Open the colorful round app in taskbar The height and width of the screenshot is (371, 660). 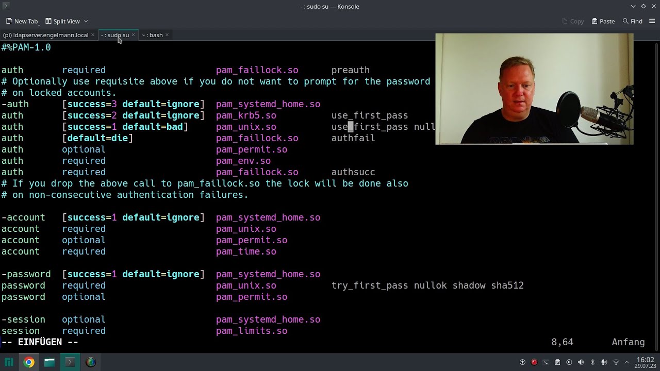click(91, 362)
